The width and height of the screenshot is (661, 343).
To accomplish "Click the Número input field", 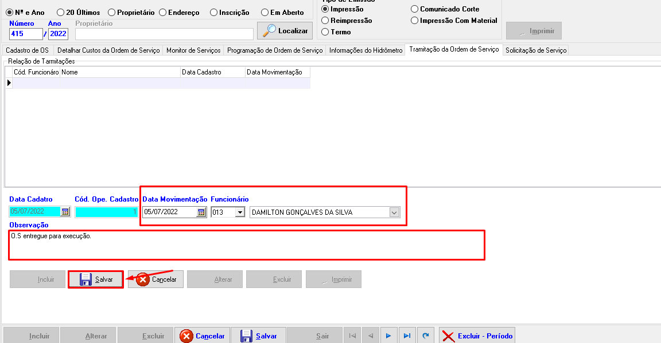I will tap(26, 34).
